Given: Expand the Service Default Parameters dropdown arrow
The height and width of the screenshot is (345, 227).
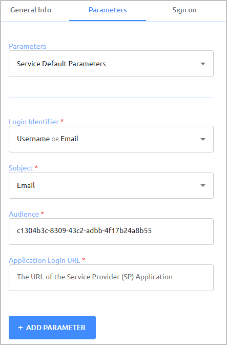Looking at the screenshot, I should pyautogui.click(x=203, y=64).
